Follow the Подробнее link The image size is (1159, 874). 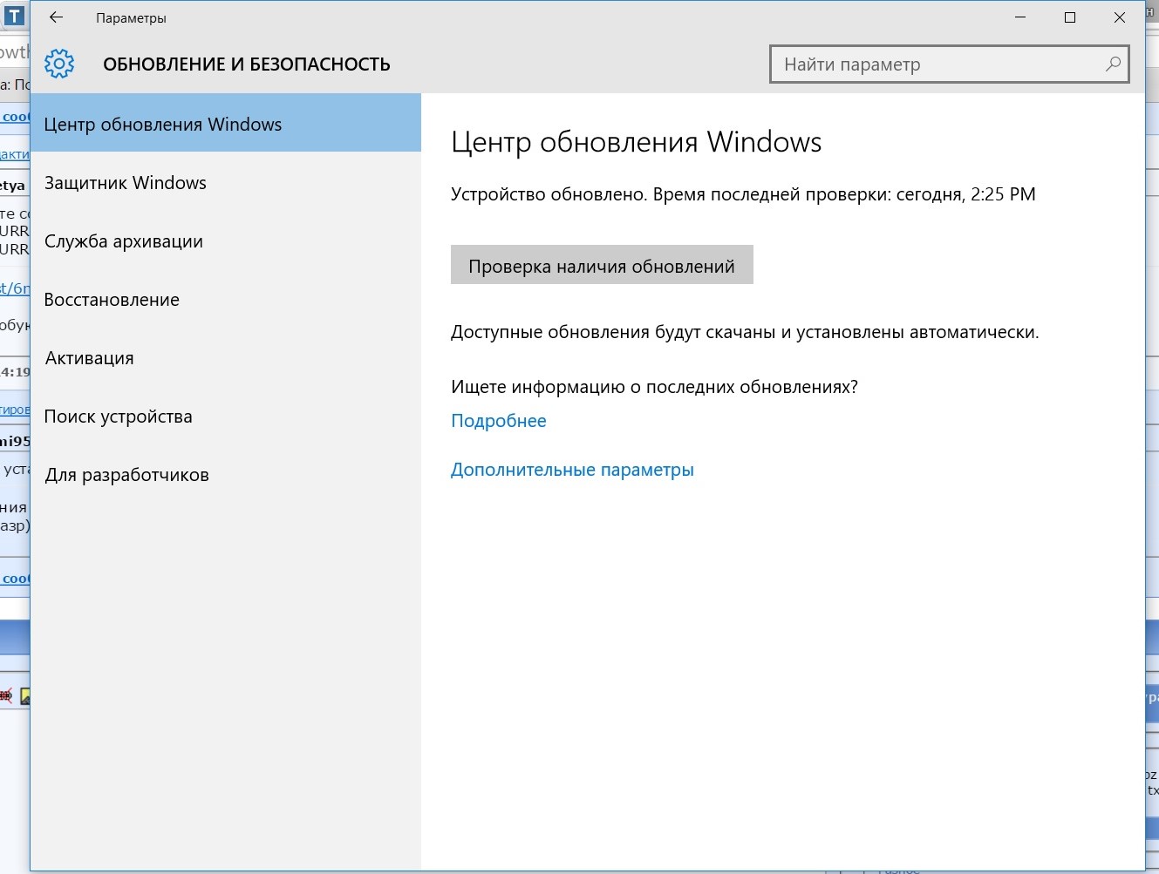point(499,421)
